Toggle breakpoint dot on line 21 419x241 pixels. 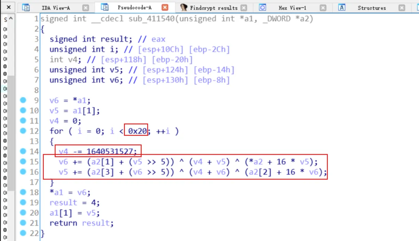(23, 223)
